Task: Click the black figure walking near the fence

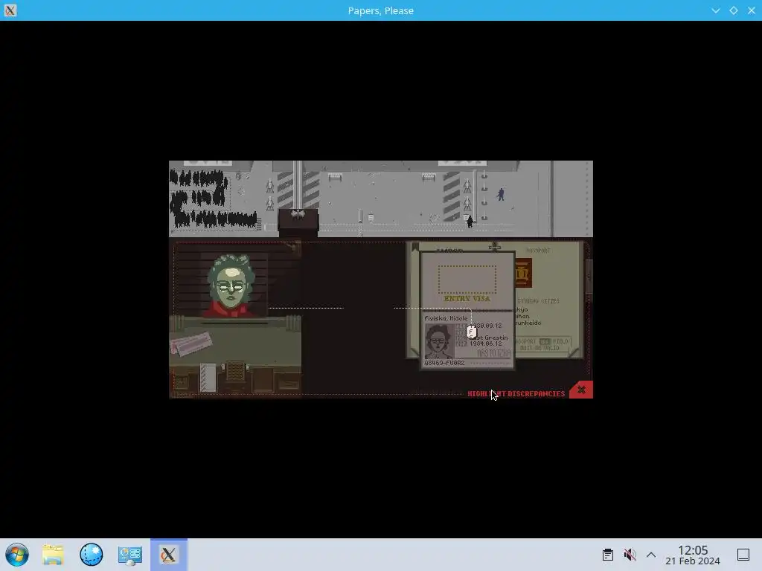Action: coord(470,222)
